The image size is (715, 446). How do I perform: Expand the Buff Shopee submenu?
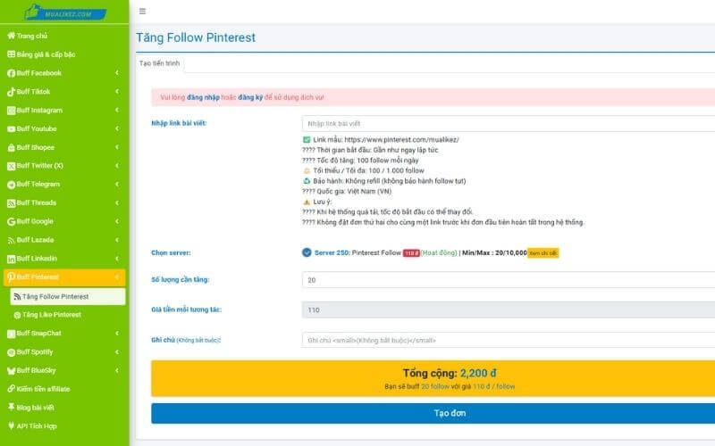point(117,147)
